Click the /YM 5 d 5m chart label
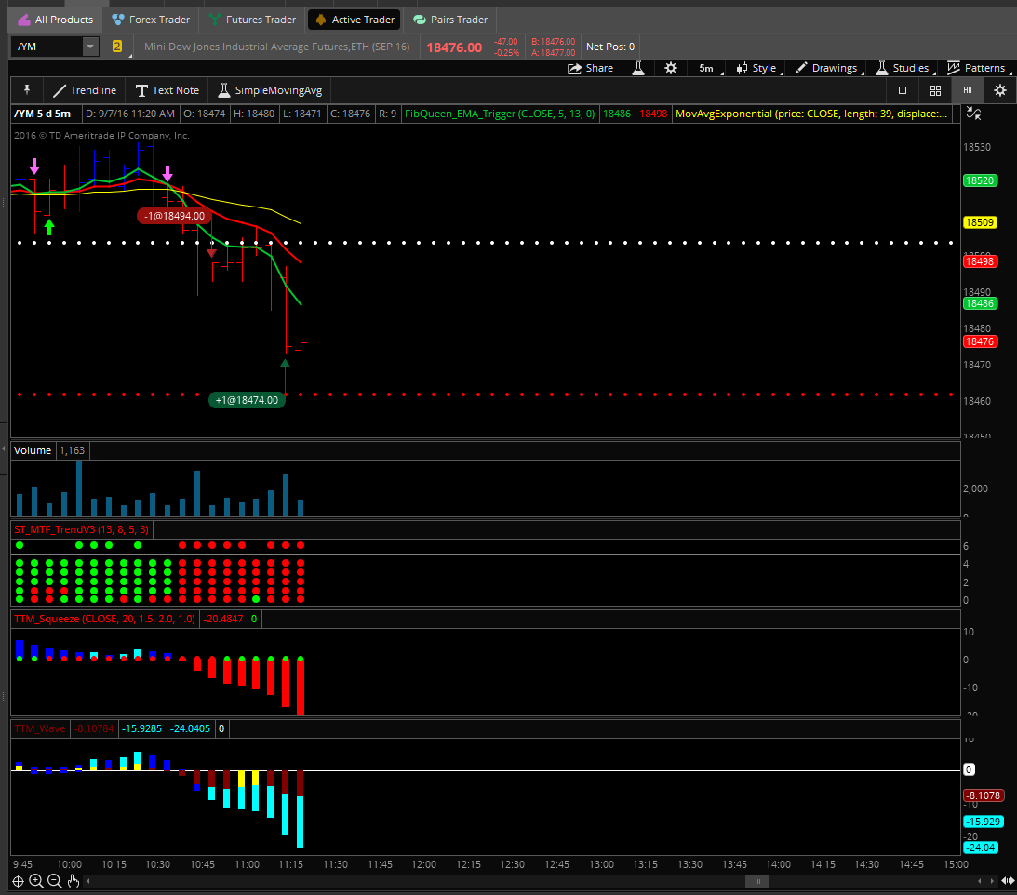This screenshot has width=1017, height=895. pos(42,114)
